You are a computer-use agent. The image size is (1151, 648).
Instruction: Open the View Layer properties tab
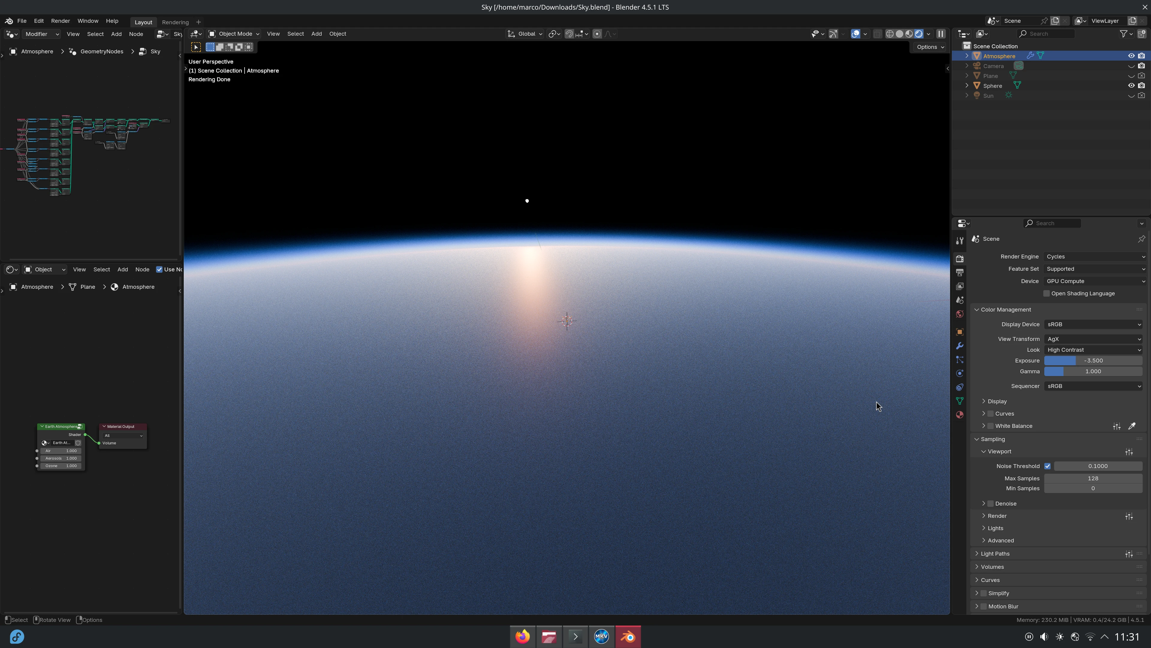point(959,286)
